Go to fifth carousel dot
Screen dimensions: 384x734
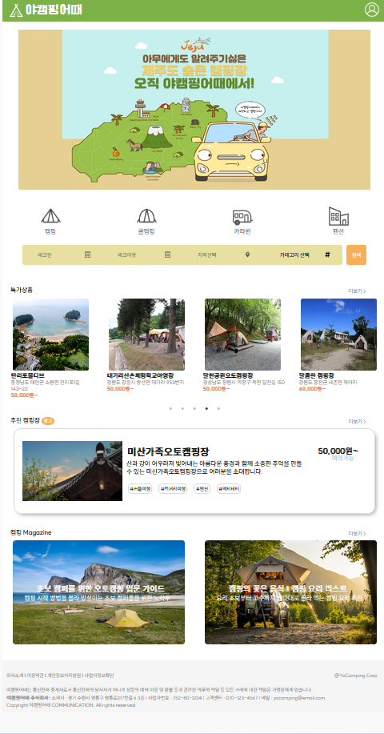tap(218, 408)
